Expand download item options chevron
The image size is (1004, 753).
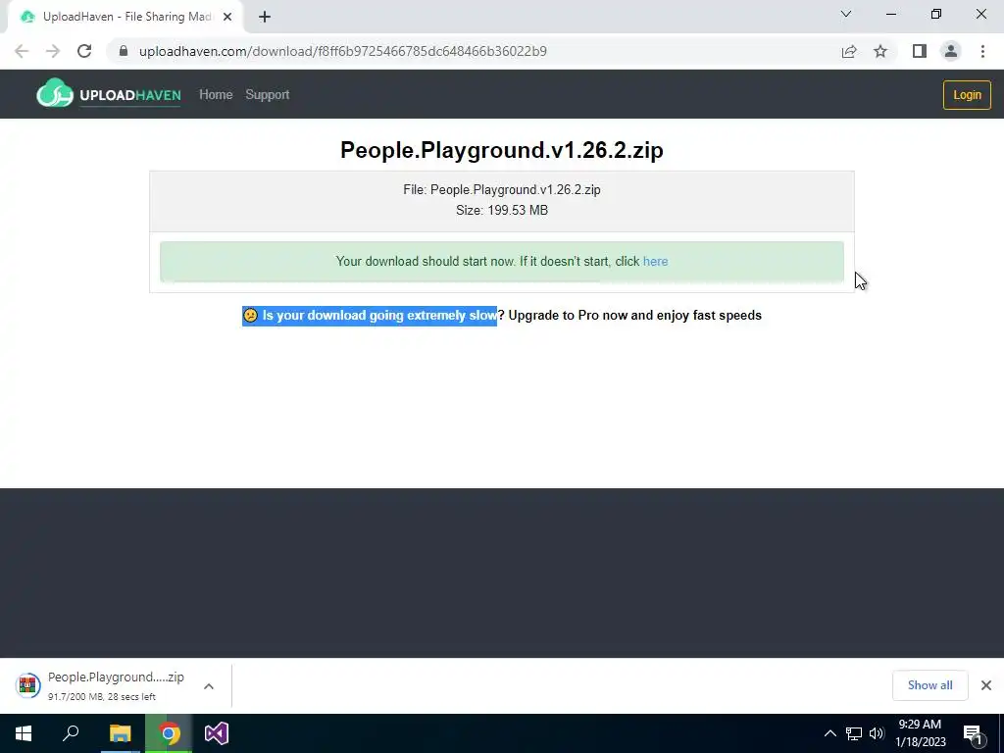tap(209, 685)
